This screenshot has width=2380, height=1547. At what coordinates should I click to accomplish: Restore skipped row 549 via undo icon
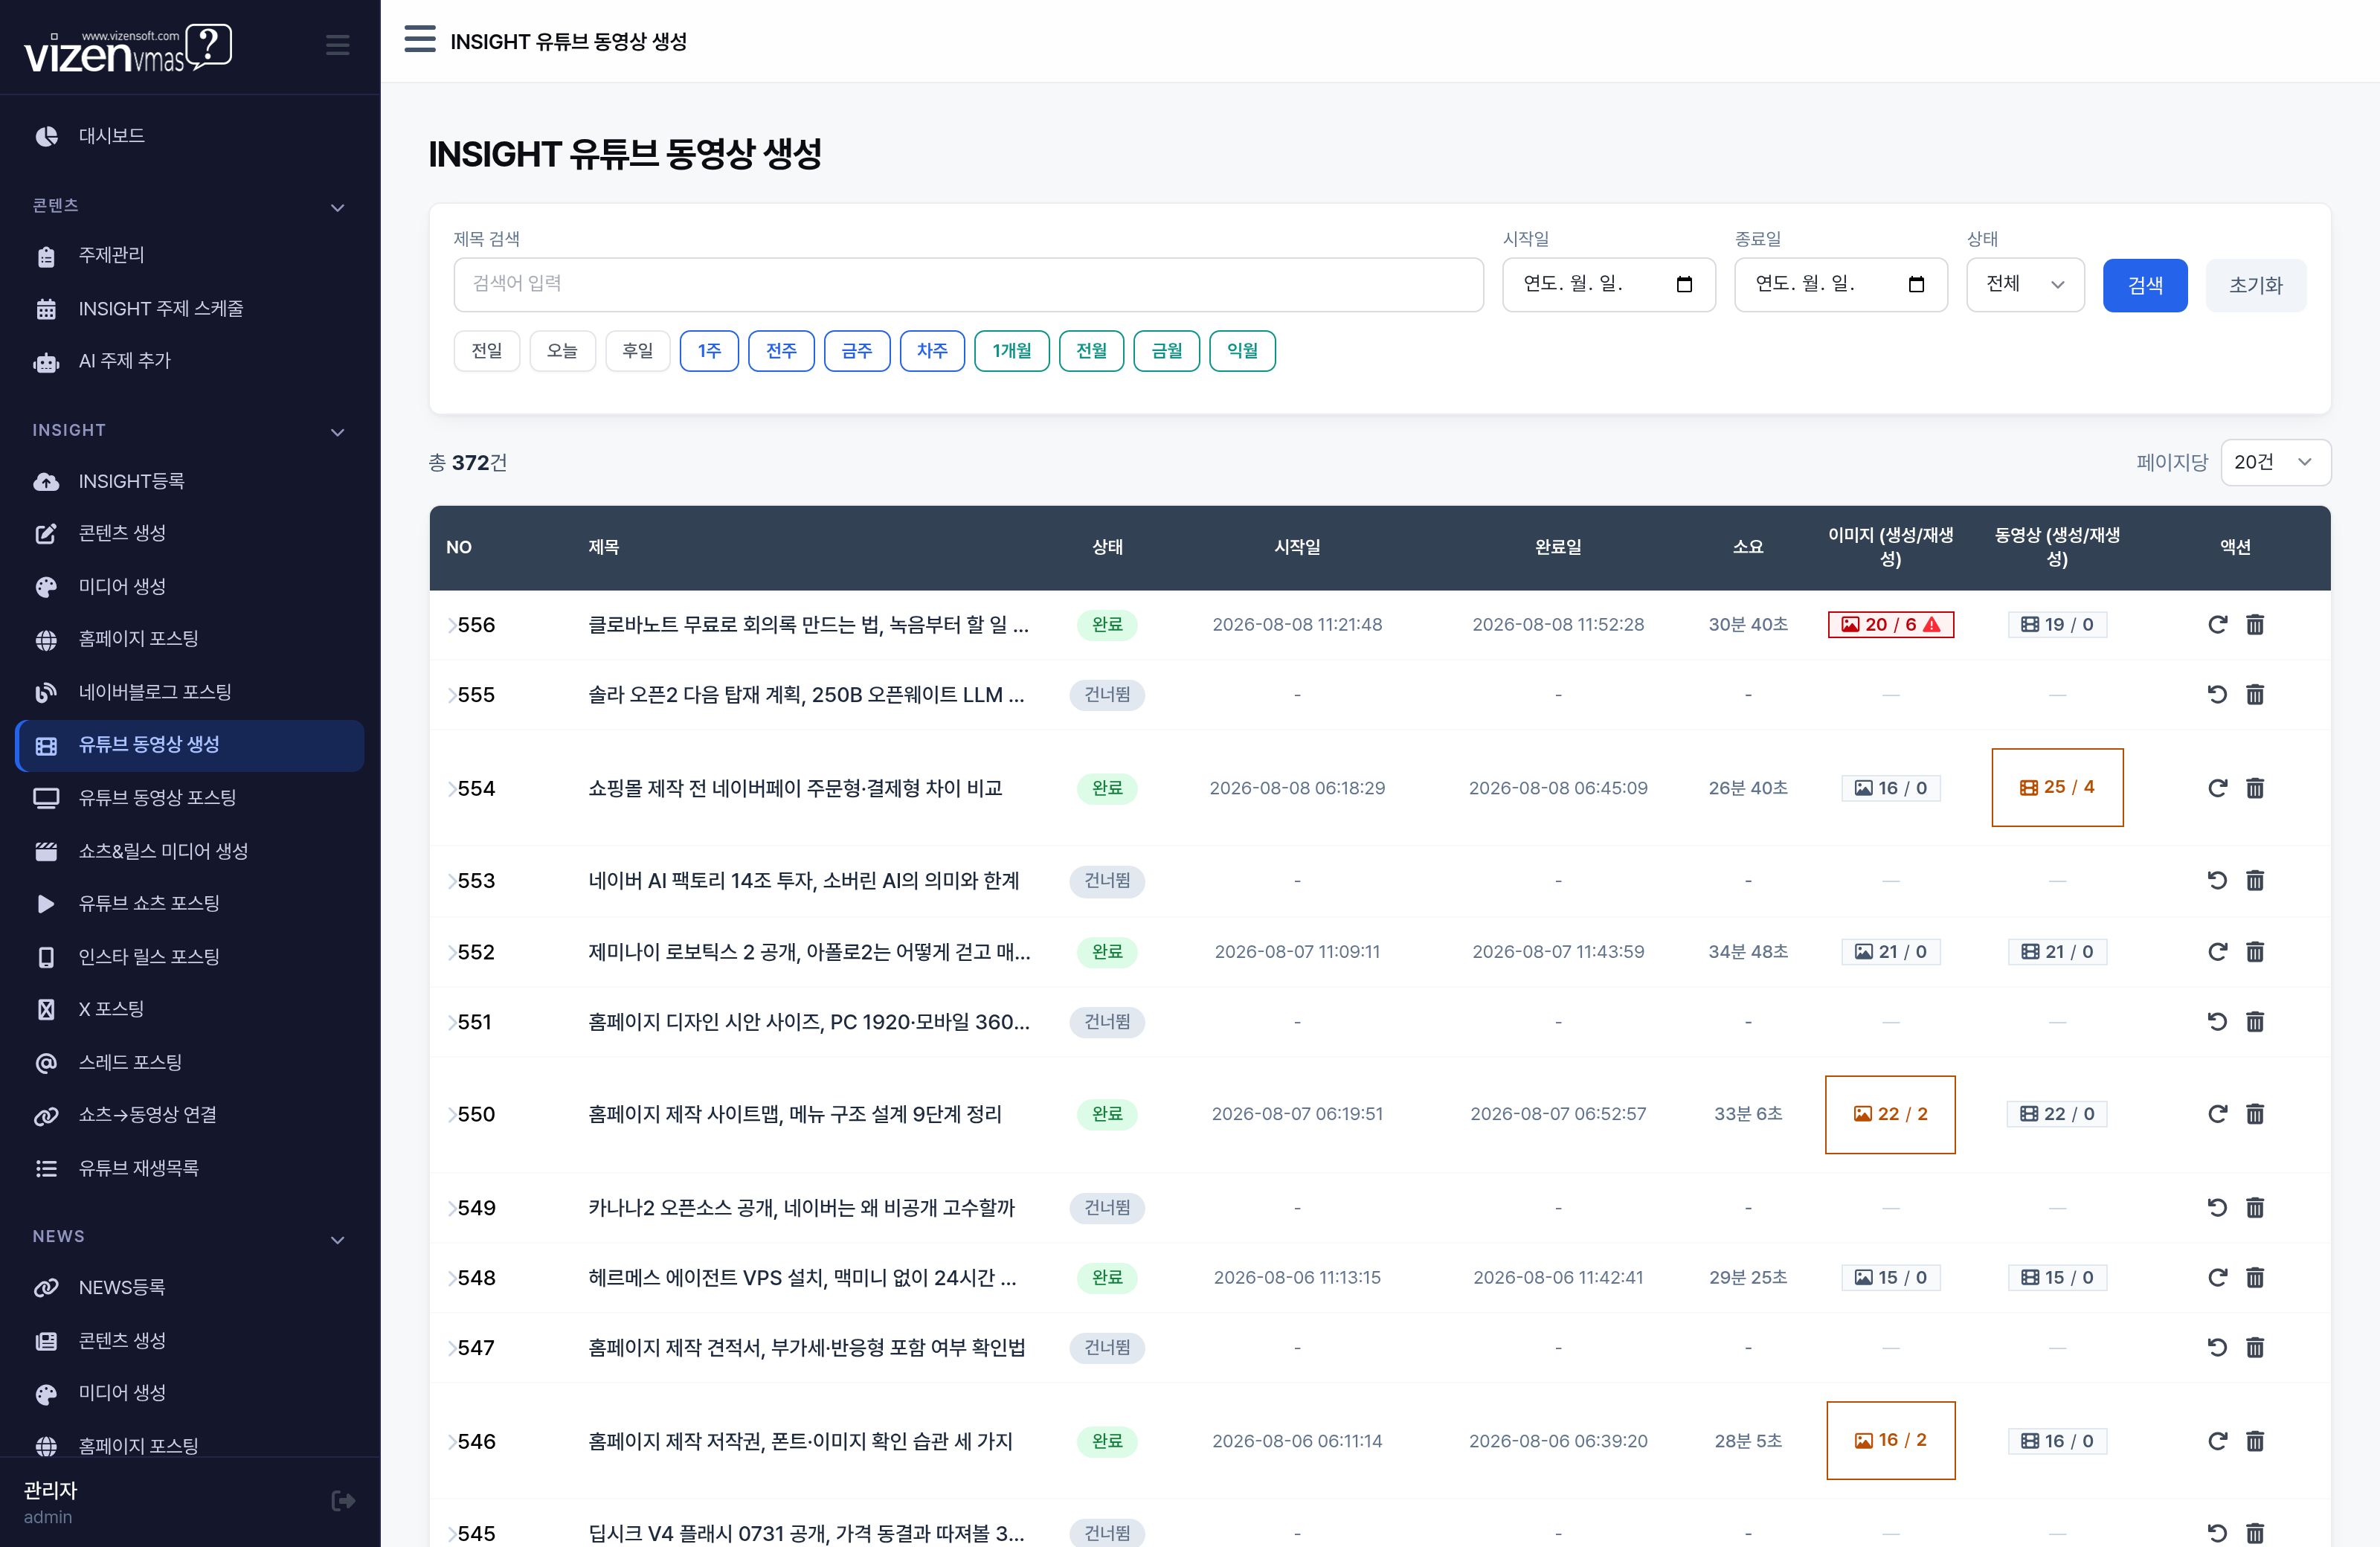pyautogui.click(x=2217, y=1207)
